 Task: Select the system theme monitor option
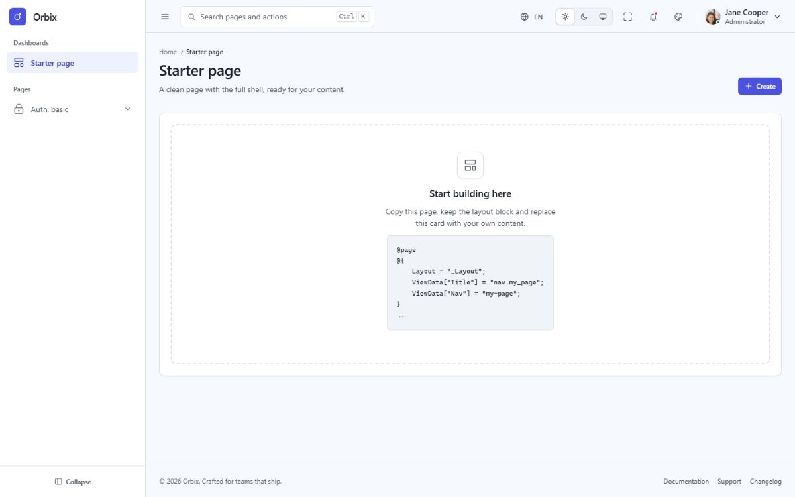pos(603,17)
